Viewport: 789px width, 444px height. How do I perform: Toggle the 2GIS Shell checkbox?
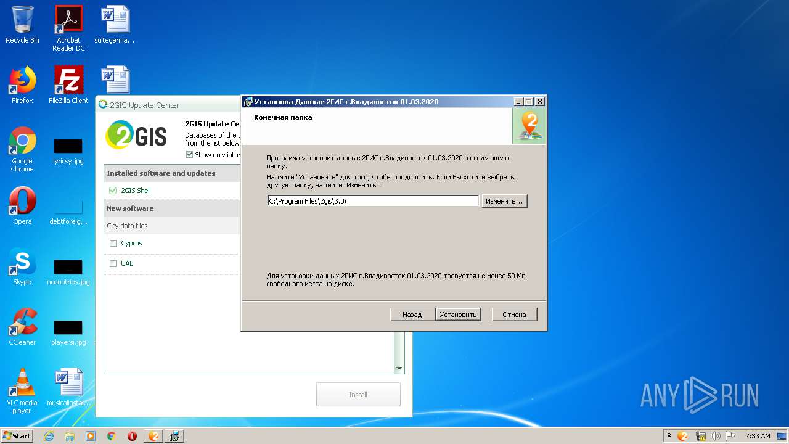(x=113, y=191)
